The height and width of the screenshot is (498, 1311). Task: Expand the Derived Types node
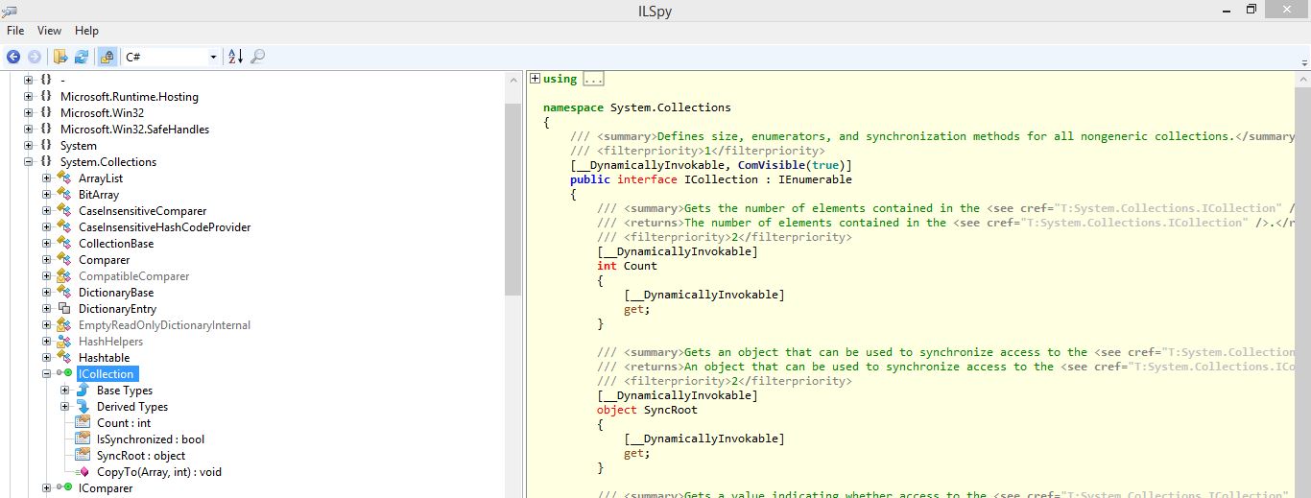[64, 406]
